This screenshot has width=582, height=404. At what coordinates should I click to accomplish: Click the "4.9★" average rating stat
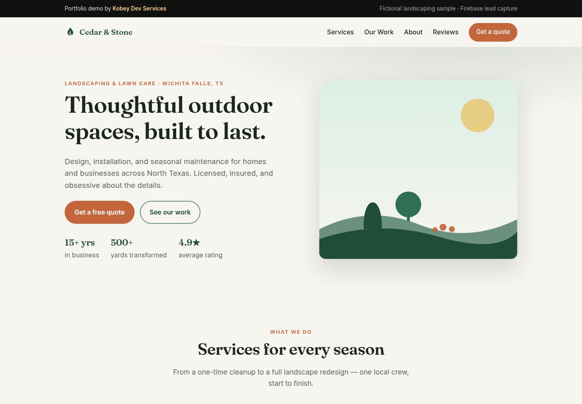click(189, 242)
